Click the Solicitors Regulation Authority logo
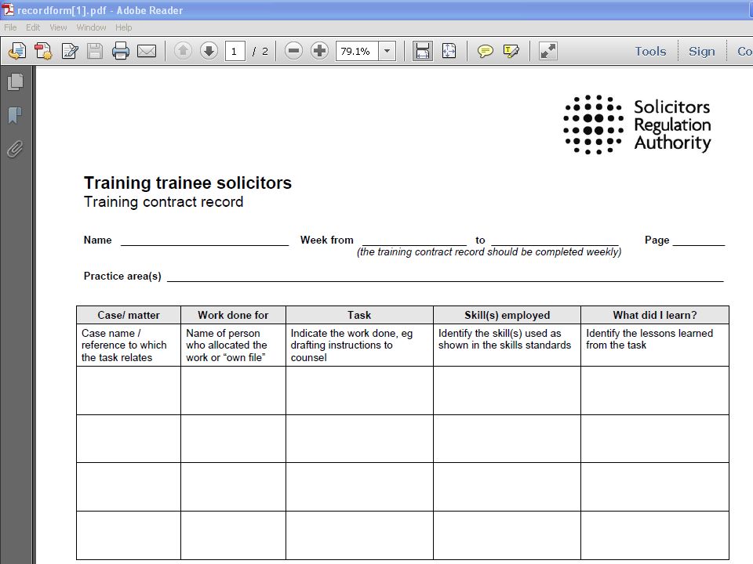 [637, 125]
